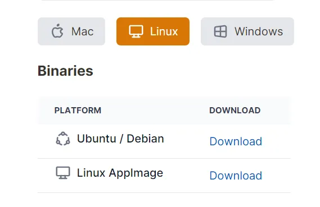Image resolution: width=320 pixels, height=207 pixels.
Task: Click the Windows logo icon
Action: pyautogui.click(x=220, y=31)
